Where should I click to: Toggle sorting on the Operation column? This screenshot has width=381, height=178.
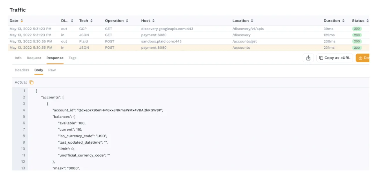coord(127,21)
